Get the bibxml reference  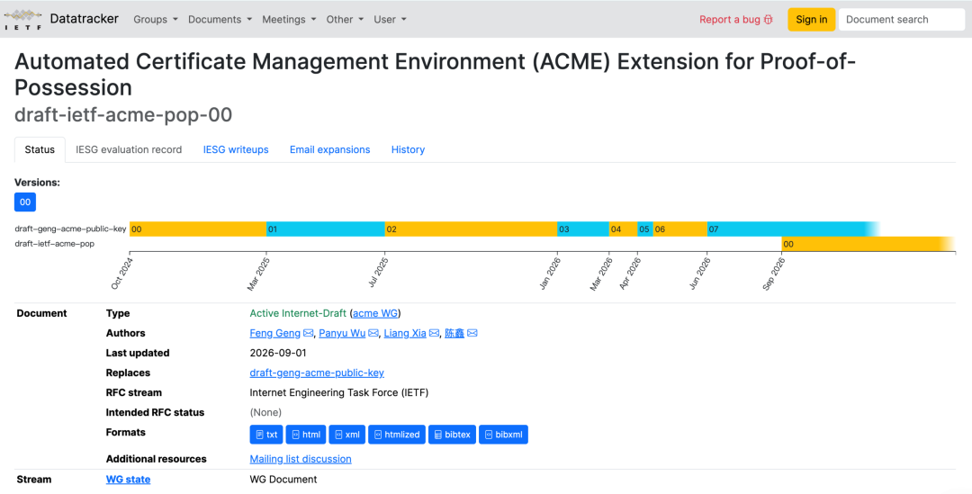pos(503,435)
